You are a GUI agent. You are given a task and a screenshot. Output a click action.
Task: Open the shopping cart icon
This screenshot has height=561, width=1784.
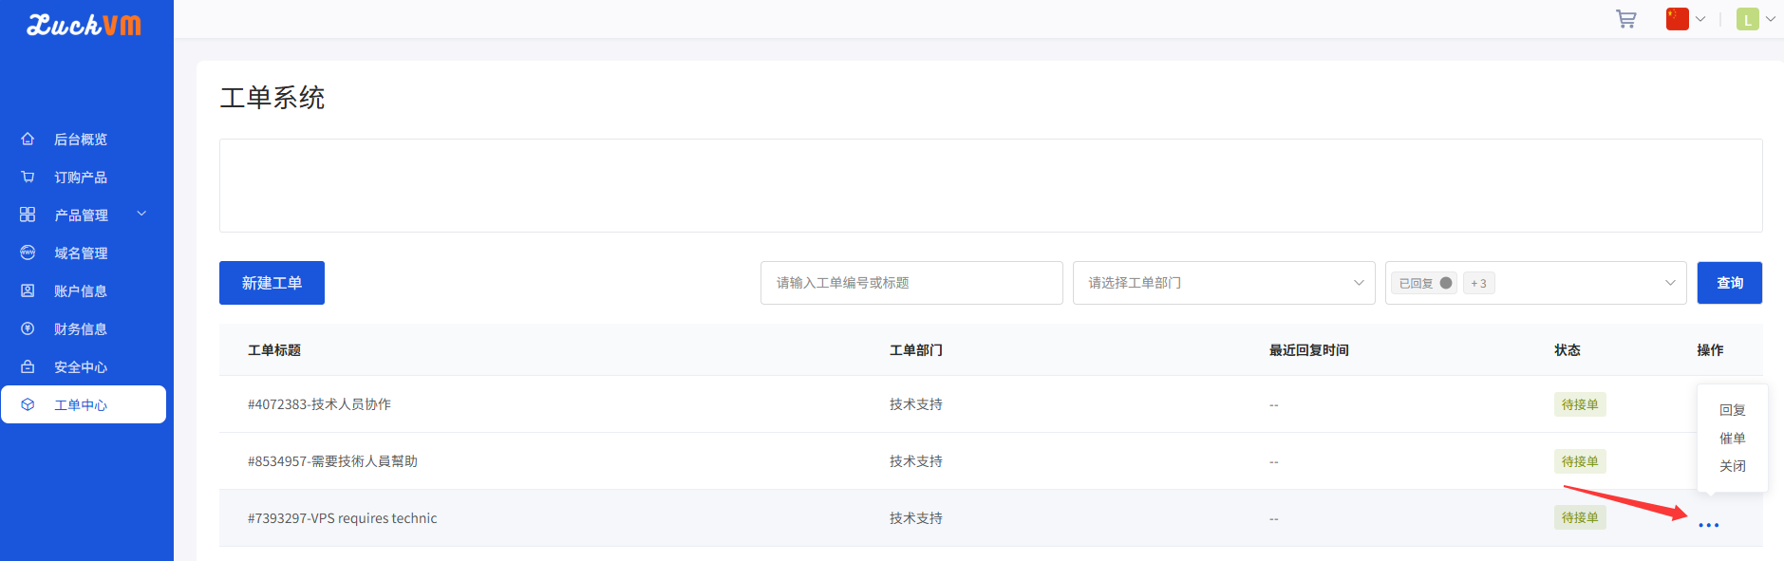[1626, 19]
